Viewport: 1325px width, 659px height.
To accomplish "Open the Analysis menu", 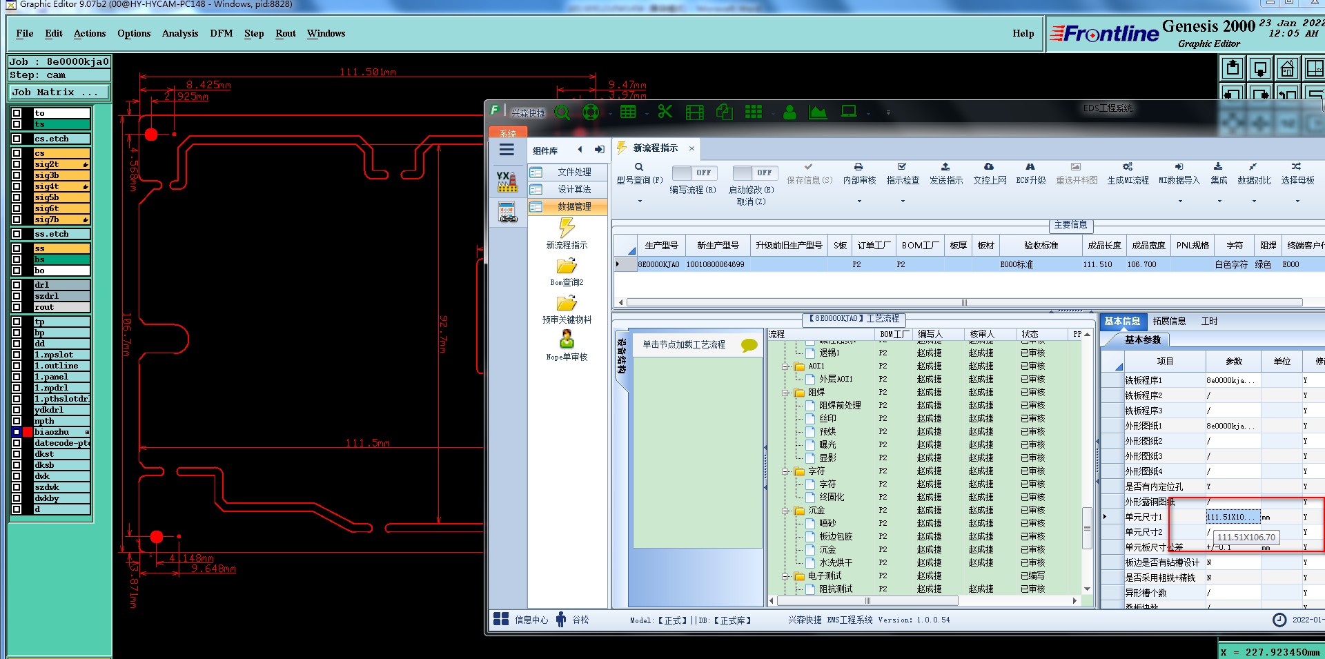I will click(179, 33).
